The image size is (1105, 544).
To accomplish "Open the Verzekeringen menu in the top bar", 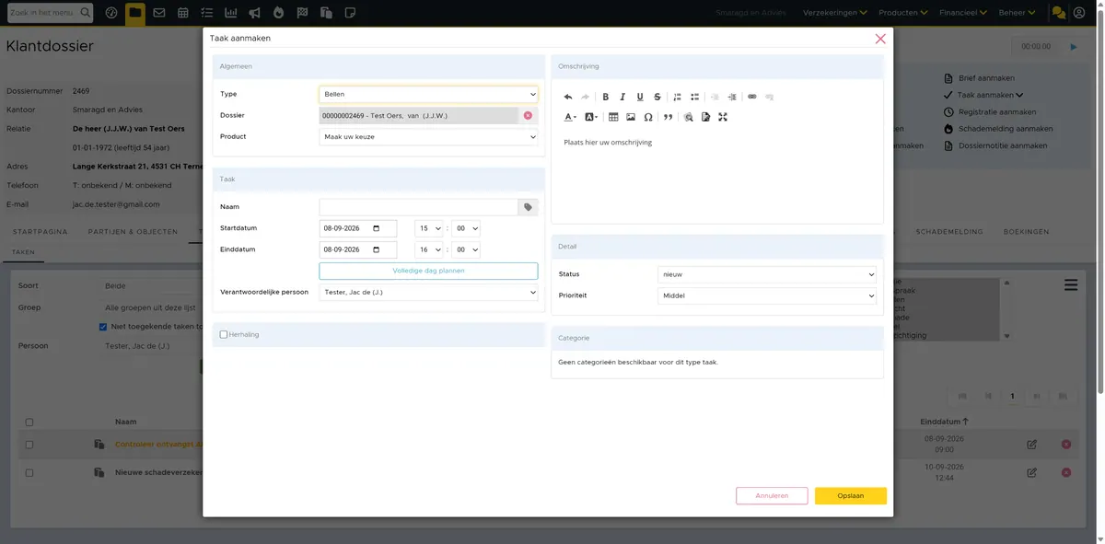I will [x=835, y=13].
